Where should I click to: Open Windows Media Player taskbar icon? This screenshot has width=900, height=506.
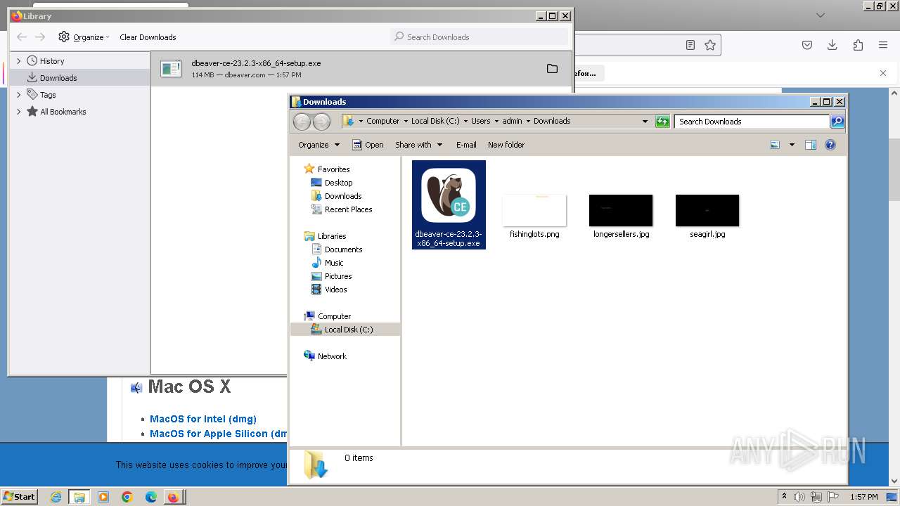103,497
